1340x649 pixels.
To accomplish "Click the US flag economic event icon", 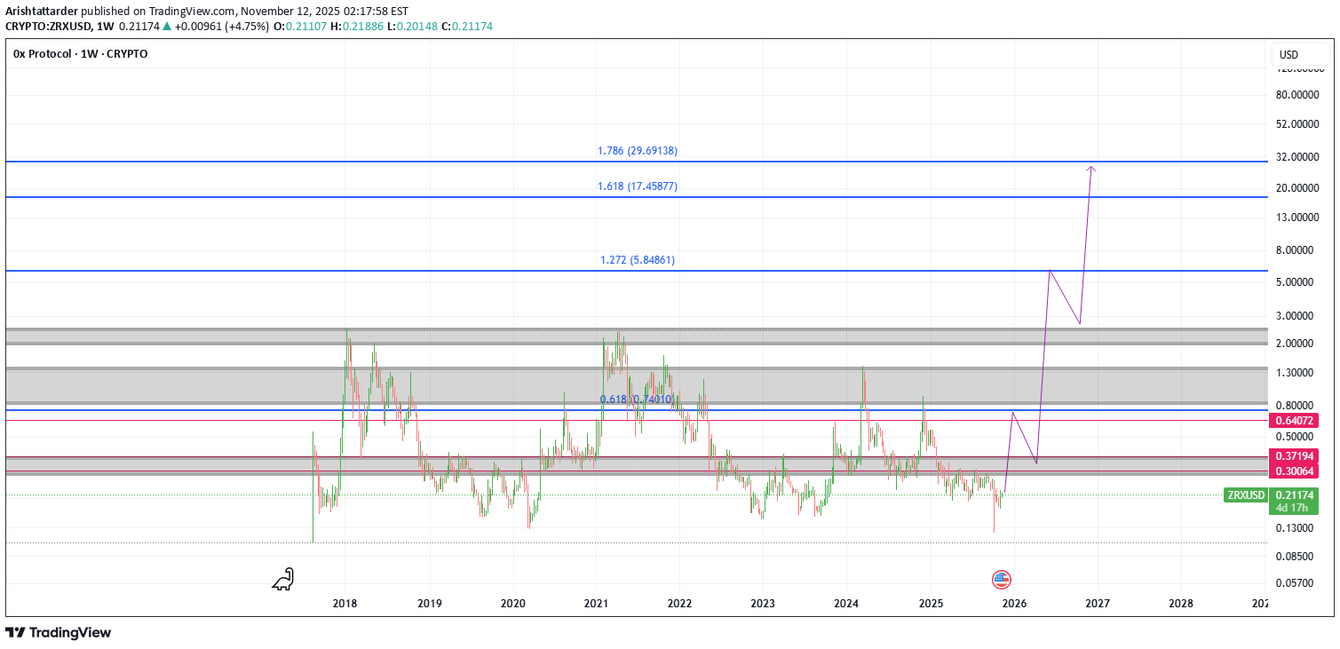I will click(1001, 580).
